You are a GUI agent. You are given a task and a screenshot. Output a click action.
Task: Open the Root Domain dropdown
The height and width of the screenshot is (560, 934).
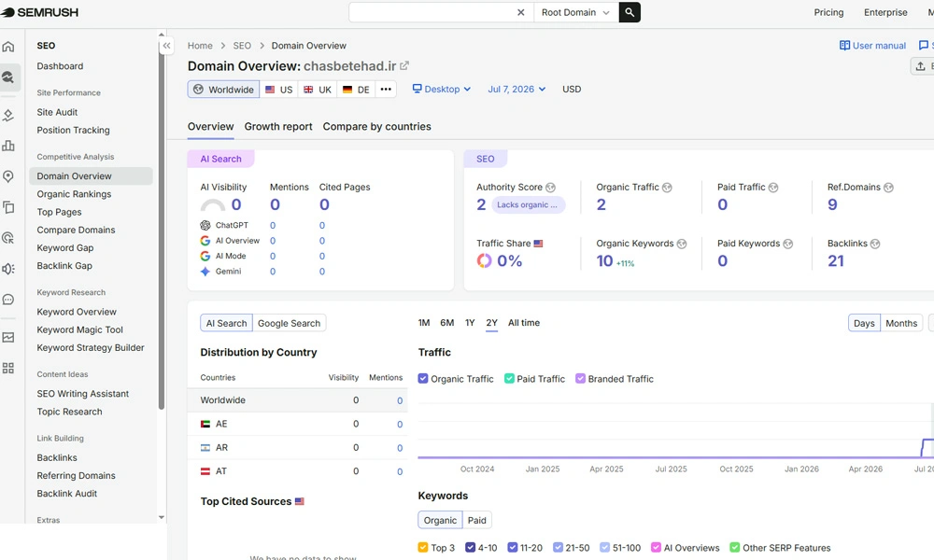575,12
